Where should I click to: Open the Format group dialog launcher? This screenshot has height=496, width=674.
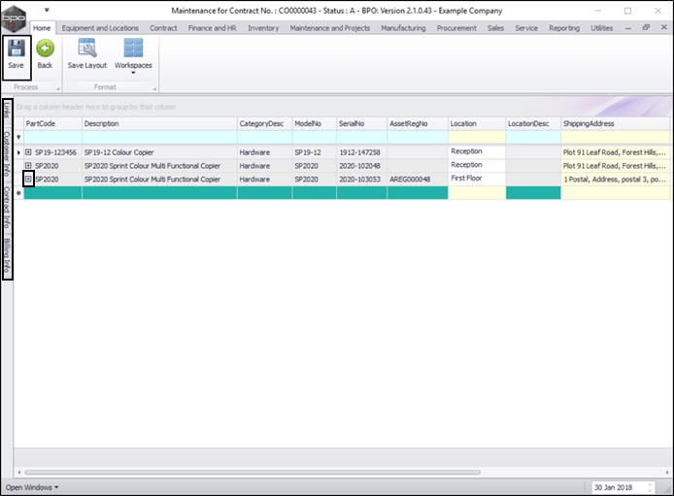pos(154,88)
